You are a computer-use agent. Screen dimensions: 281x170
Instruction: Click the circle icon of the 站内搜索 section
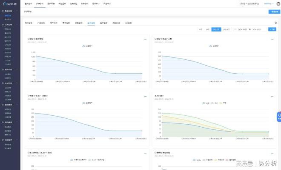[3, 123]
